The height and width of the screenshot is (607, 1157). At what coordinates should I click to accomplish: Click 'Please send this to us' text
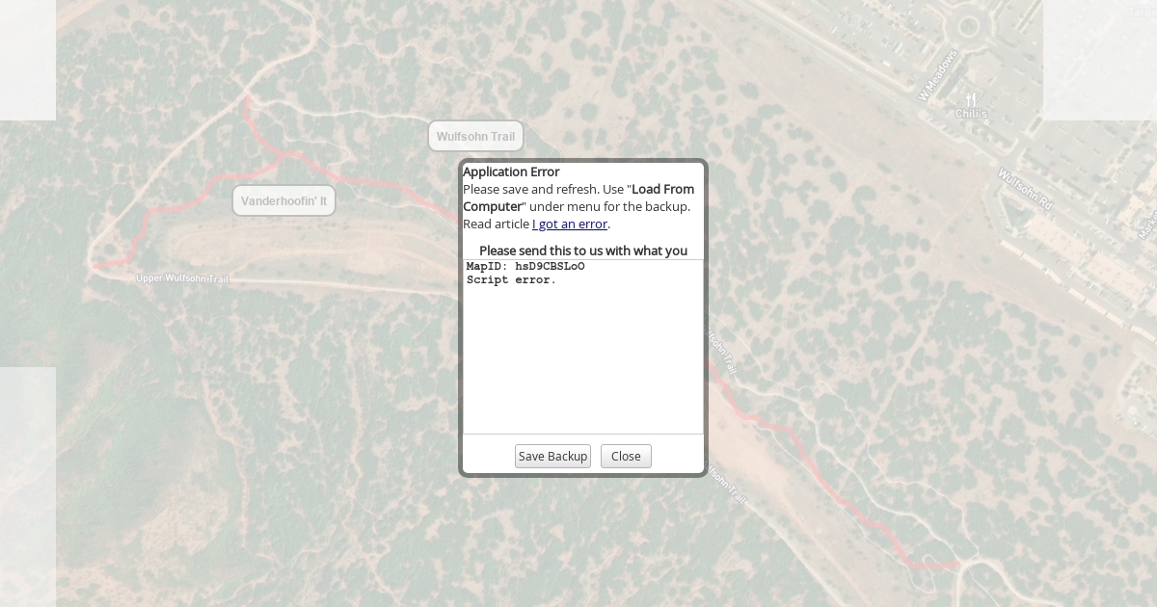coord(583,251)
